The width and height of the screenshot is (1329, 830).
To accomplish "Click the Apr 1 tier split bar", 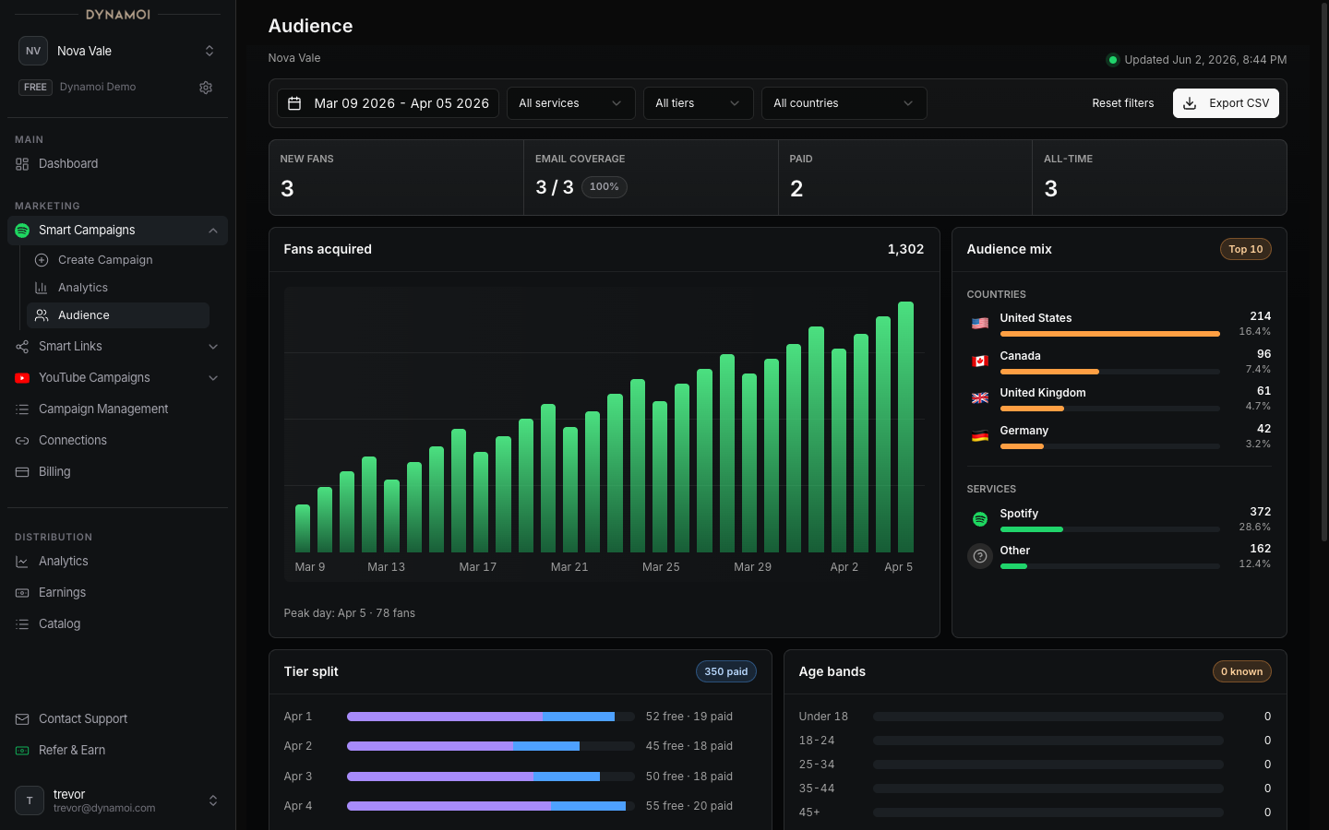I will pyautogui.click(x=491, y=717).
